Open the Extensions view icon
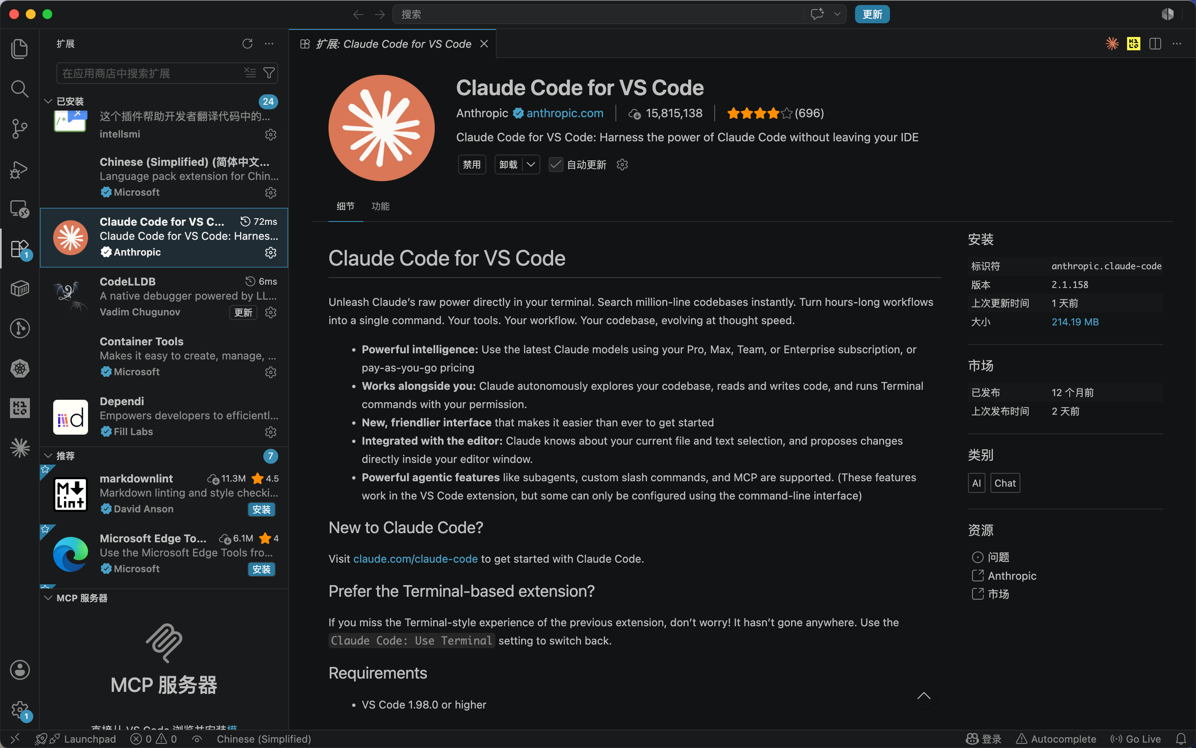The height and width of the screenshot is (748, 1196). 20,249
